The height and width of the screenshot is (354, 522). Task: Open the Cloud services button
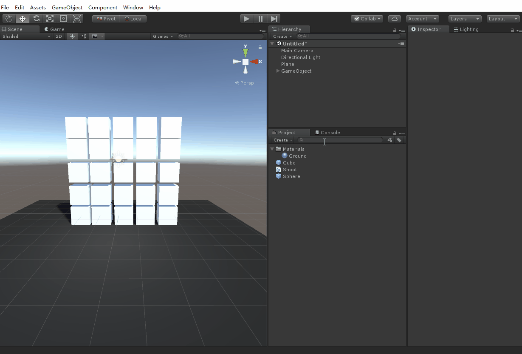[x=395, y=19]
